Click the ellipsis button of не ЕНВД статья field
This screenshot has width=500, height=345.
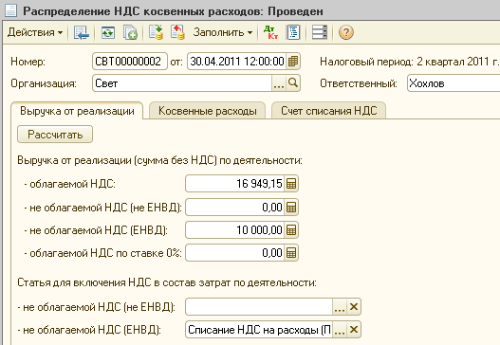340,307
